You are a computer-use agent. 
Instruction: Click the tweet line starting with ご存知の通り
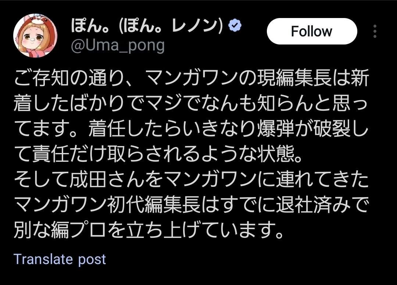[x=191, y=79]
